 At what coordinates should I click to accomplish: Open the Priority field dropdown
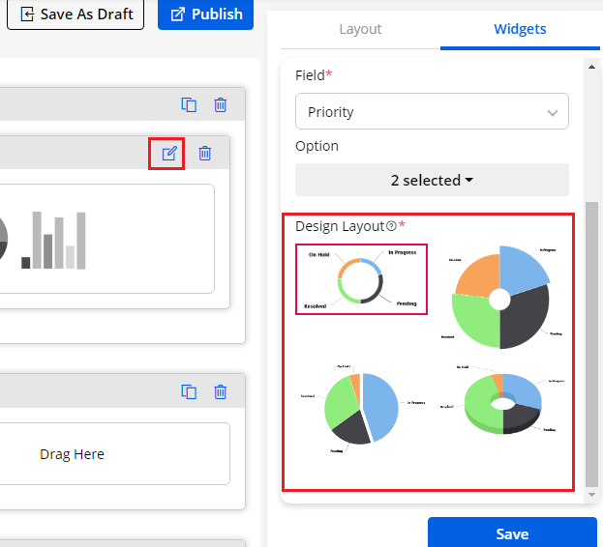[x=432, y=112]
